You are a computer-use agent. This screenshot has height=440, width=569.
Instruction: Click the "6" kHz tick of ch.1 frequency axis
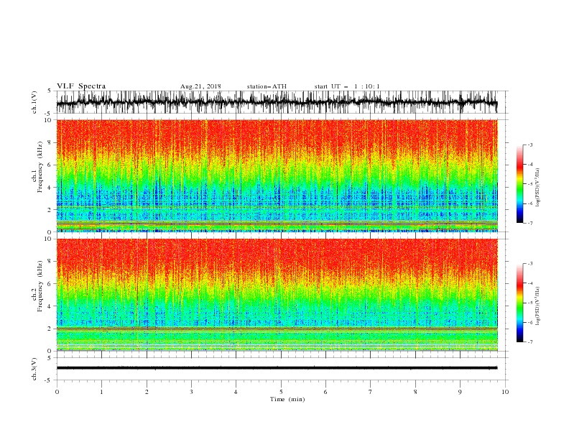[50, 165]
